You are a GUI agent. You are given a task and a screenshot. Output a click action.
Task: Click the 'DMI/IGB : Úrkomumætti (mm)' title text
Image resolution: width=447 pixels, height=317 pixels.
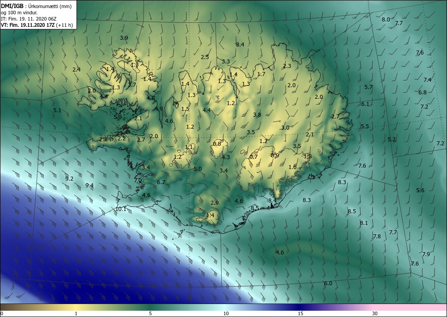(x=36, y=6)
